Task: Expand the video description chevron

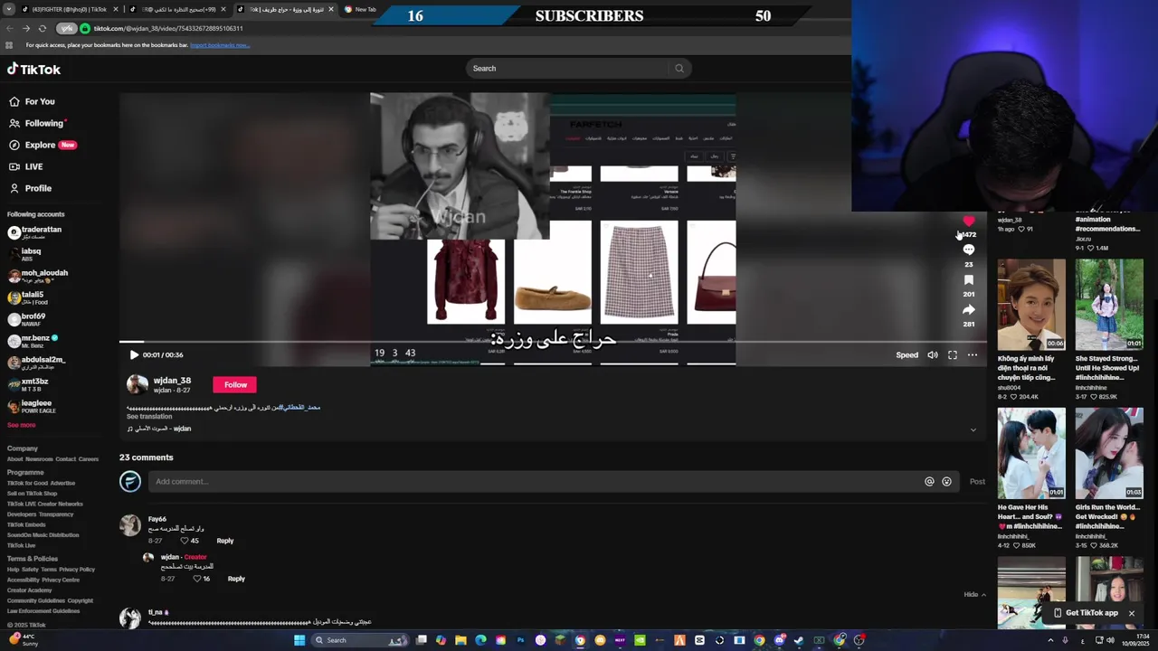Action: click(x=973, y=429)
